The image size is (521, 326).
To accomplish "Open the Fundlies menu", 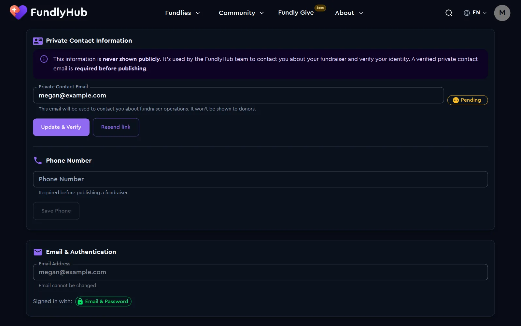I will click(x=182, y=13).
